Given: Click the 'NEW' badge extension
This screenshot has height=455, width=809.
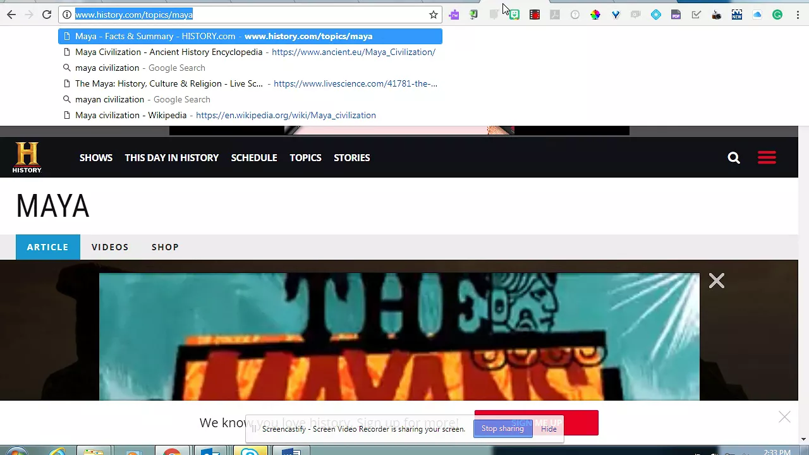Looking at the screenshot, I should [x=737, y=15].
